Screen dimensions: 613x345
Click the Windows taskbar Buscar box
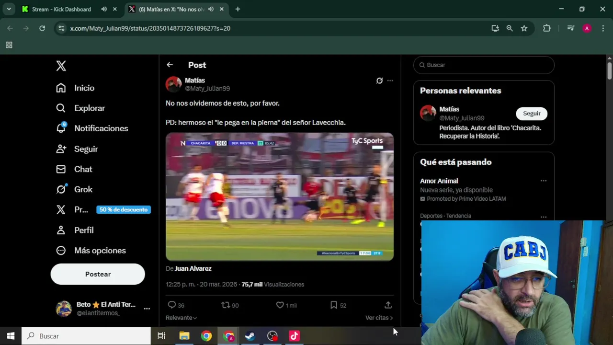click(x=86, y=336)
